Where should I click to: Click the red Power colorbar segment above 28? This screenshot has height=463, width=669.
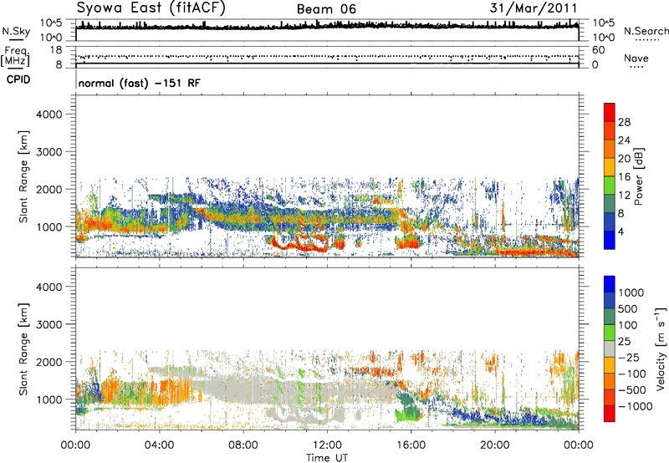pos(610,113)
